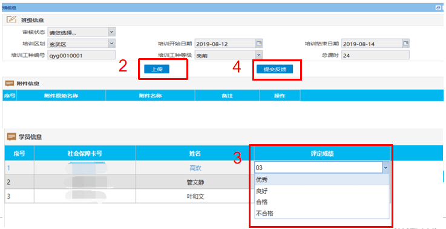Toggle the 评定成绩 dropdown arrow for 高欢
The height and width of the screenshot is (229, 446).
pyautogui.click(x=385, y=168)
